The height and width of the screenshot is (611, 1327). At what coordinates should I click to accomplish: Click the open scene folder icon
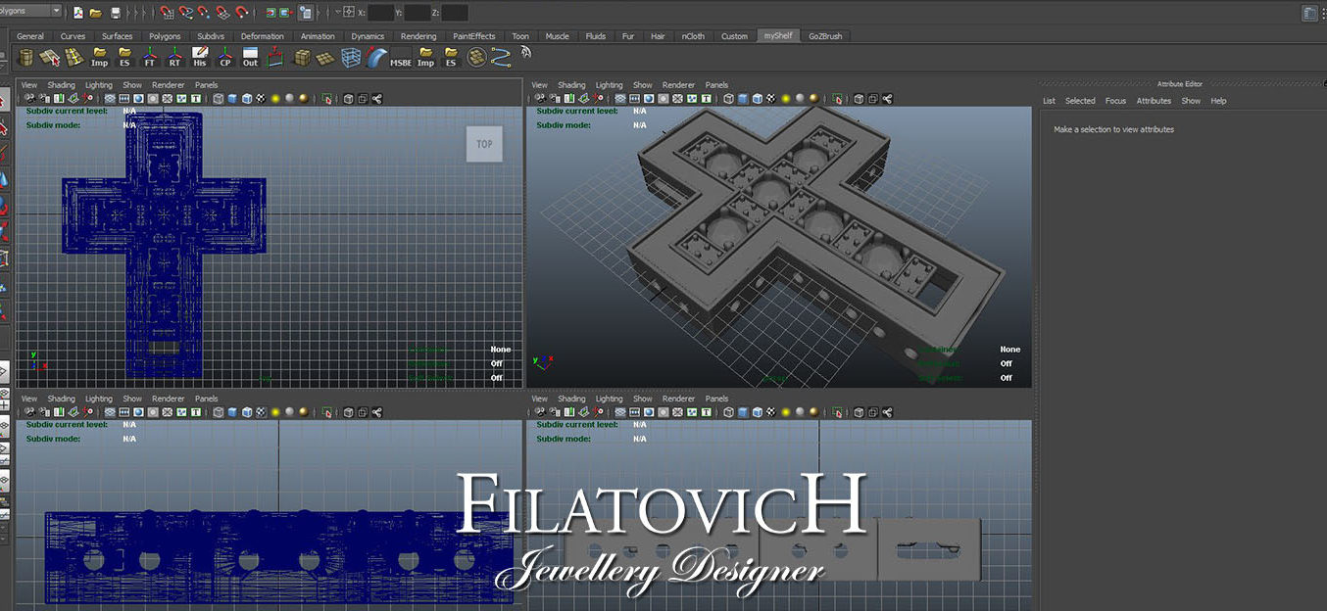pos(95,13)
